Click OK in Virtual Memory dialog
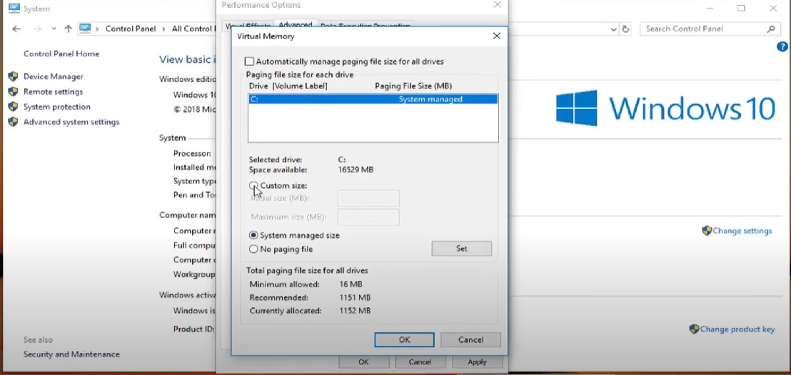The width and height of the screenshot is (791, 375). pyautogui.click(x=404, y=340)
